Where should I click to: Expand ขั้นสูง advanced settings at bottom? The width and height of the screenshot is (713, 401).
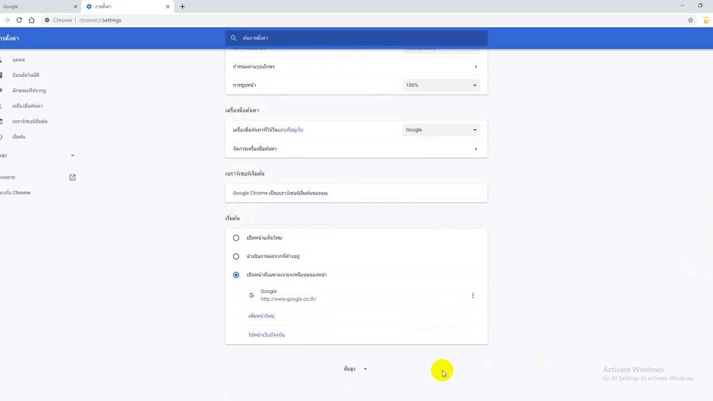(355, 369)
